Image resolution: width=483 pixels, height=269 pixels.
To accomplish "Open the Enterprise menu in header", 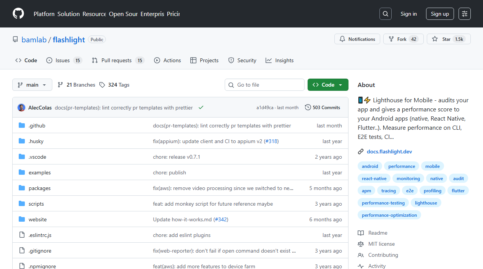I will pos(152,14).
